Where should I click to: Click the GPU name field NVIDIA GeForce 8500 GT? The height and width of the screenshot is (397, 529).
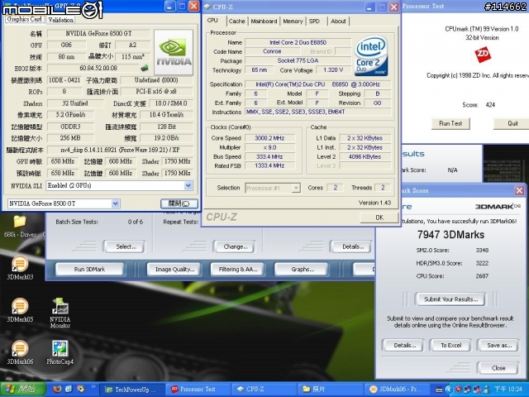tap(98, 33)
